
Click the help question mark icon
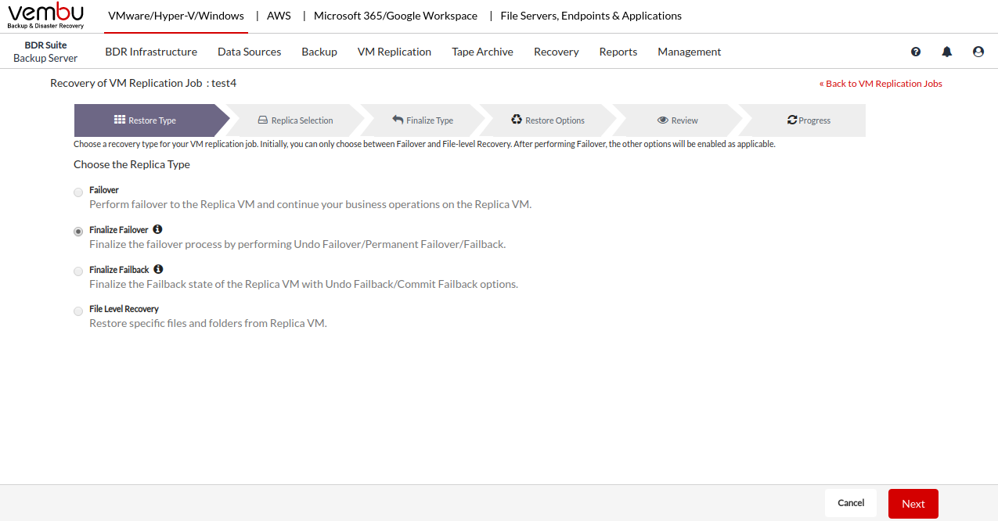coord(916,52)
